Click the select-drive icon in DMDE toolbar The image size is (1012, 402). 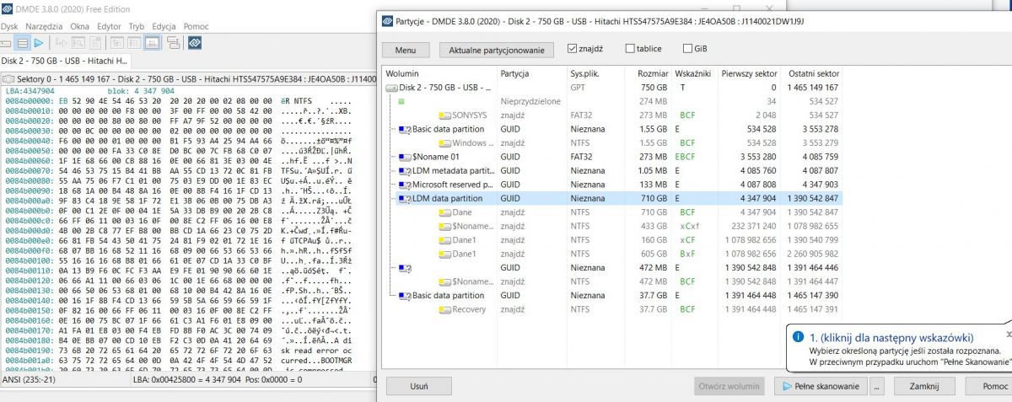pos(6,42)
